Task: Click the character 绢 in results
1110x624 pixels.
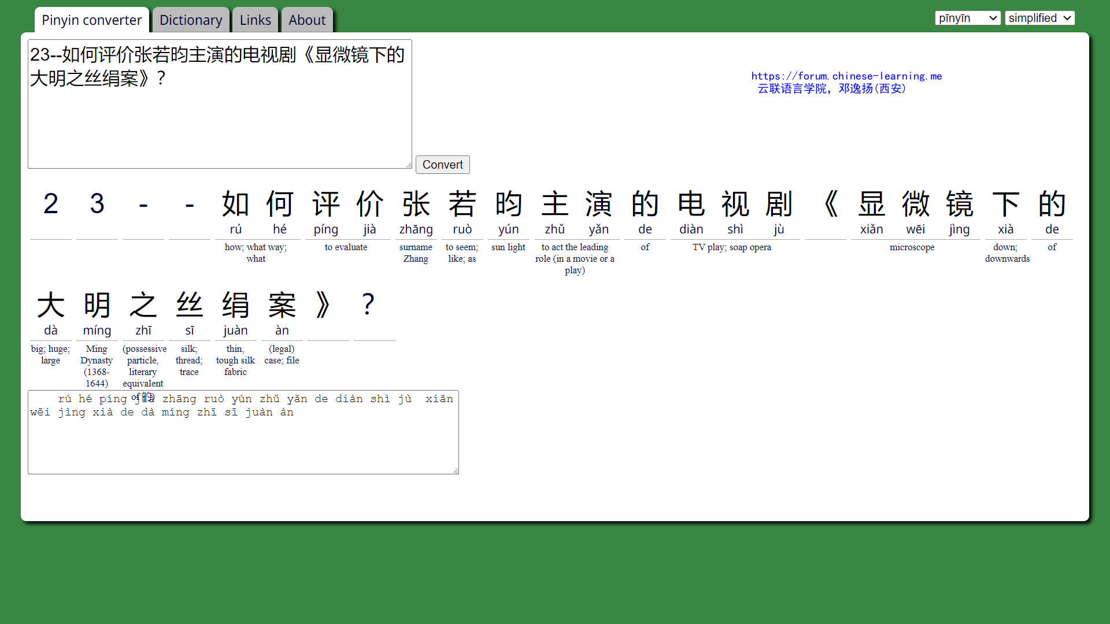Action: click(x=236, y=305)
